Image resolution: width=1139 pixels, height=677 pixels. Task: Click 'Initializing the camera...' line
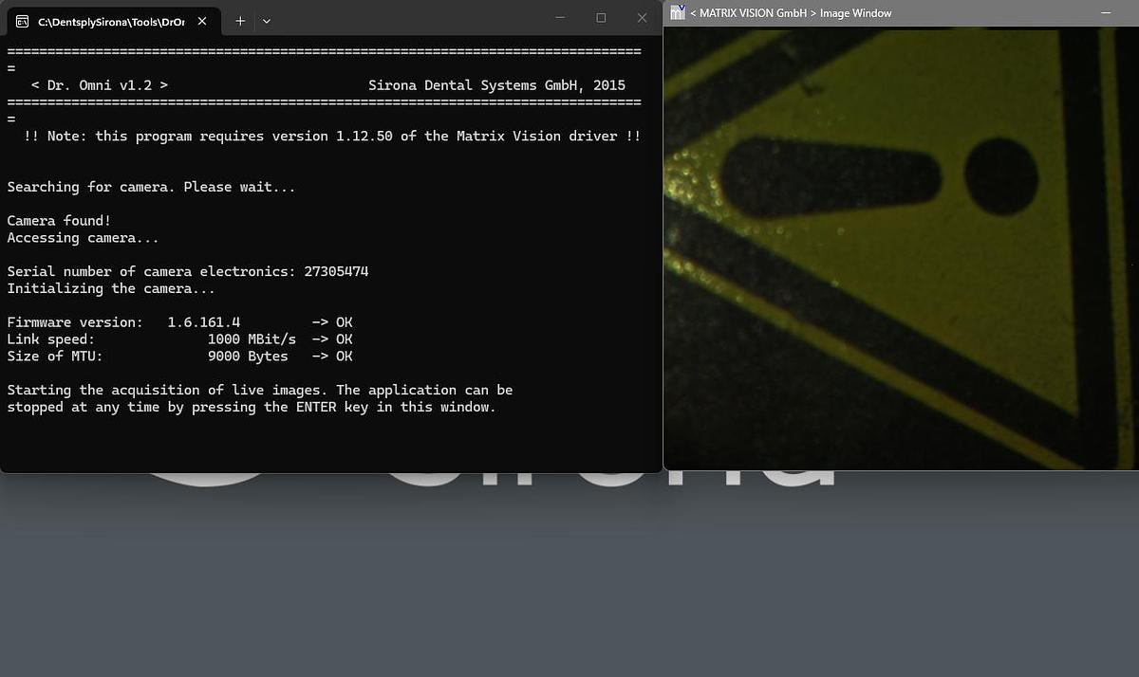111,288
